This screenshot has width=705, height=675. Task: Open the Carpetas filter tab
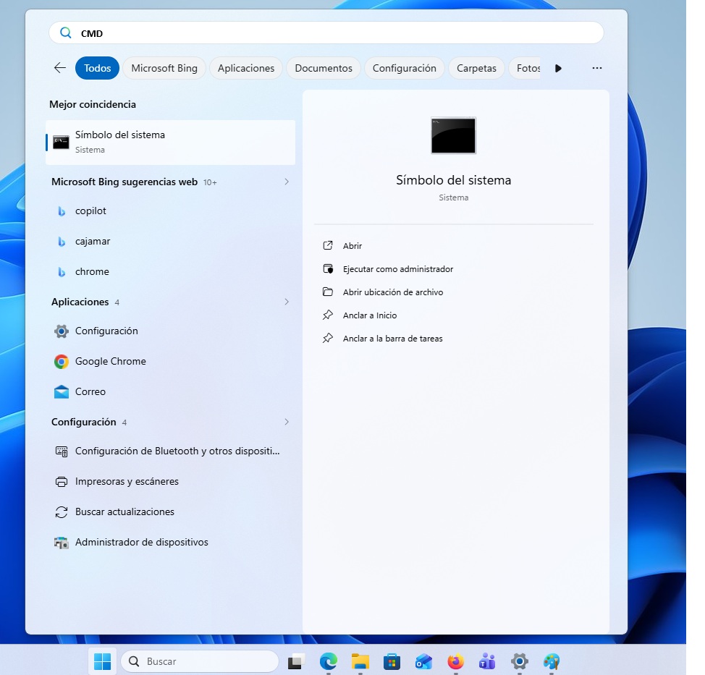pos(476,68)
